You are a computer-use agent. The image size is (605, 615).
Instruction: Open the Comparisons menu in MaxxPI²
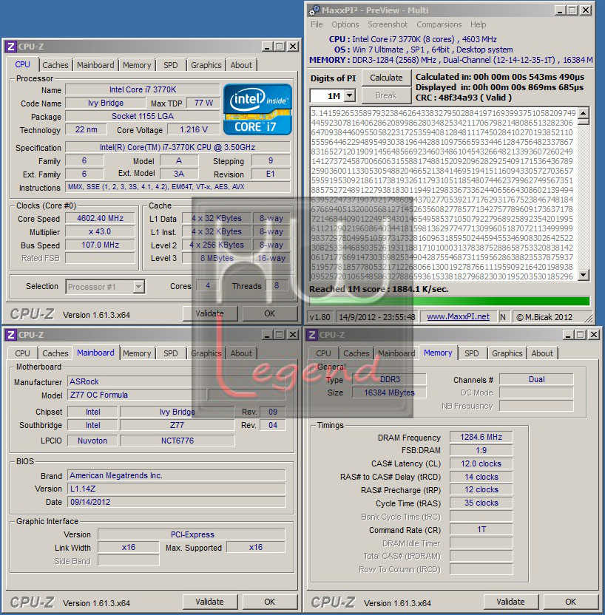(x=439, y=24)
